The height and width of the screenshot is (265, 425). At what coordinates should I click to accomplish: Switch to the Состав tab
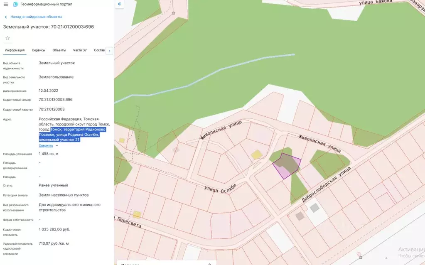coord(99,50)
